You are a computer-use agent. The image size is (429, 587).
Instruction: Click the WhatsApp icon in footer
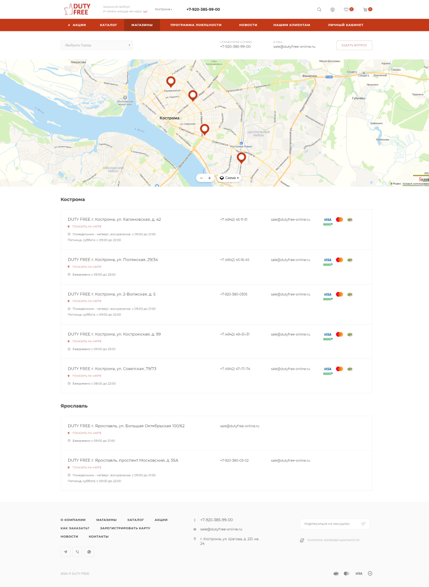click(89, 552)
